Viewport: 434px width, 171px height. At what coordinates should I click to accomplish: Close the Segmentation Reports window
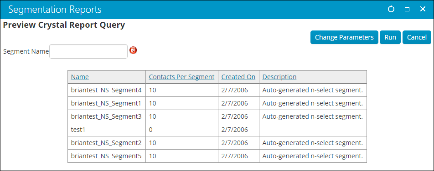(x=423, y=9)
